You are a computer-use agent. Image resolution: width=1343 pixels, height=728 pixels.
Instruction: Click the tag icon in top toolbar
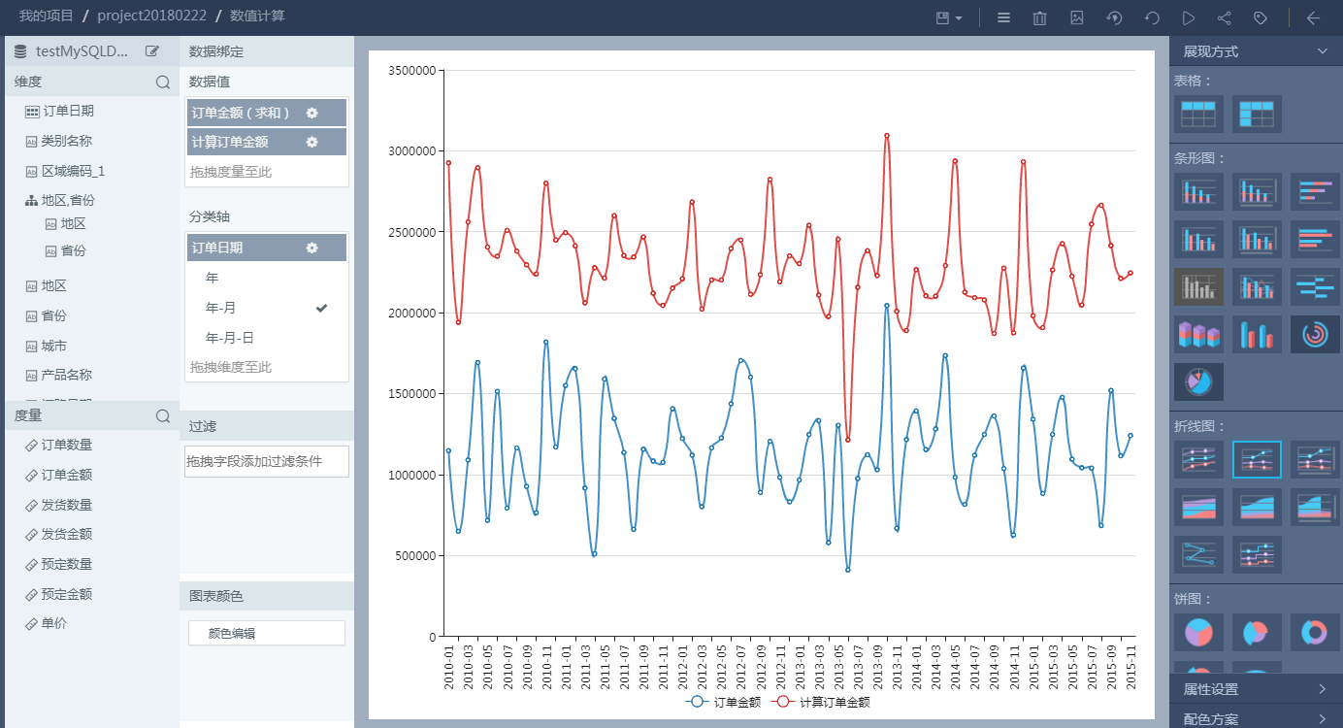1261,17
